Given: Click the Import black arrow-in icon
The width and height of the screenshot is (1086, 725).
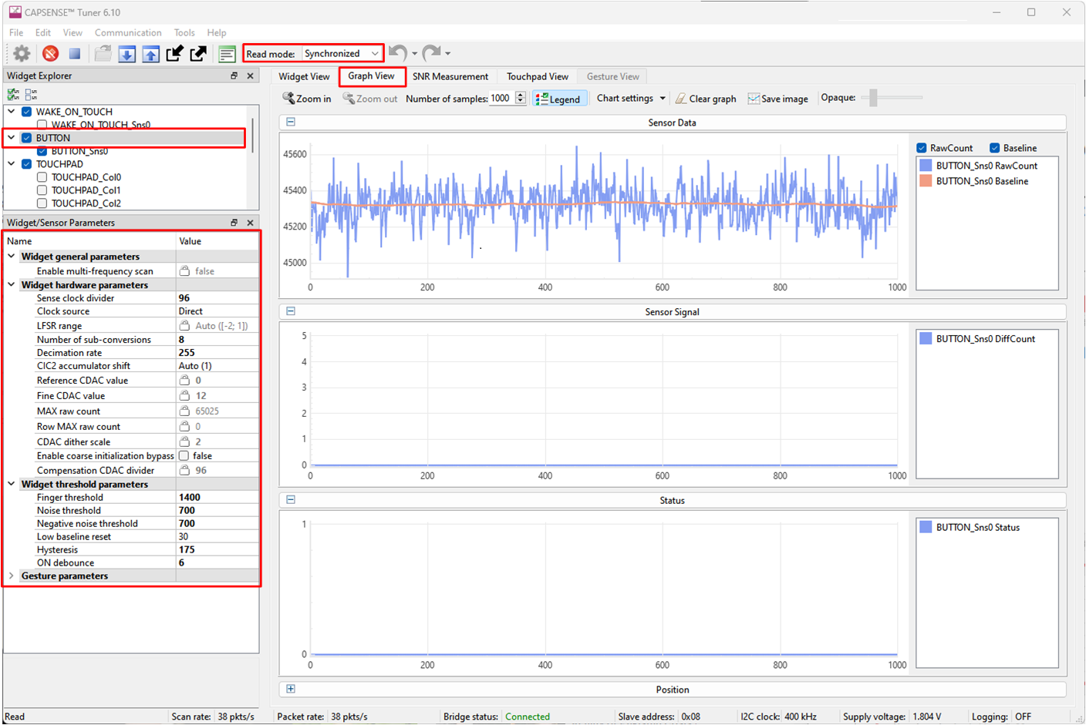Looking at the screenshot, I should pyautogui.click(x=175, y=53).
